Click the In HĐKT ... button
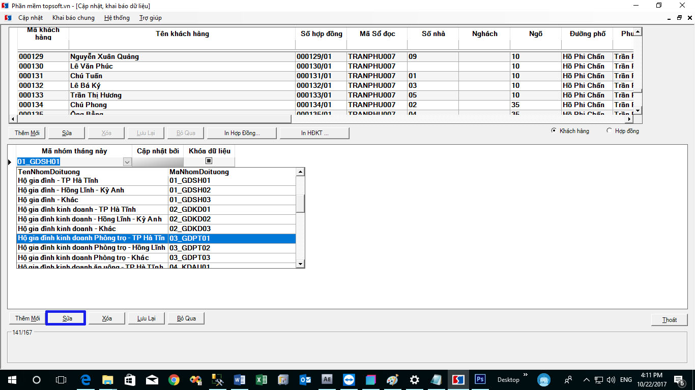The image size is (695, 390). [314, 133]
